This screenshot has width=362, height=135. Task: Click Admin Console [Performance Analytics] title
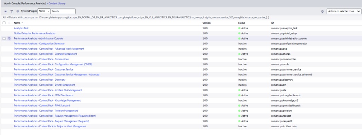pyautogui.click(x=25, y=4)
